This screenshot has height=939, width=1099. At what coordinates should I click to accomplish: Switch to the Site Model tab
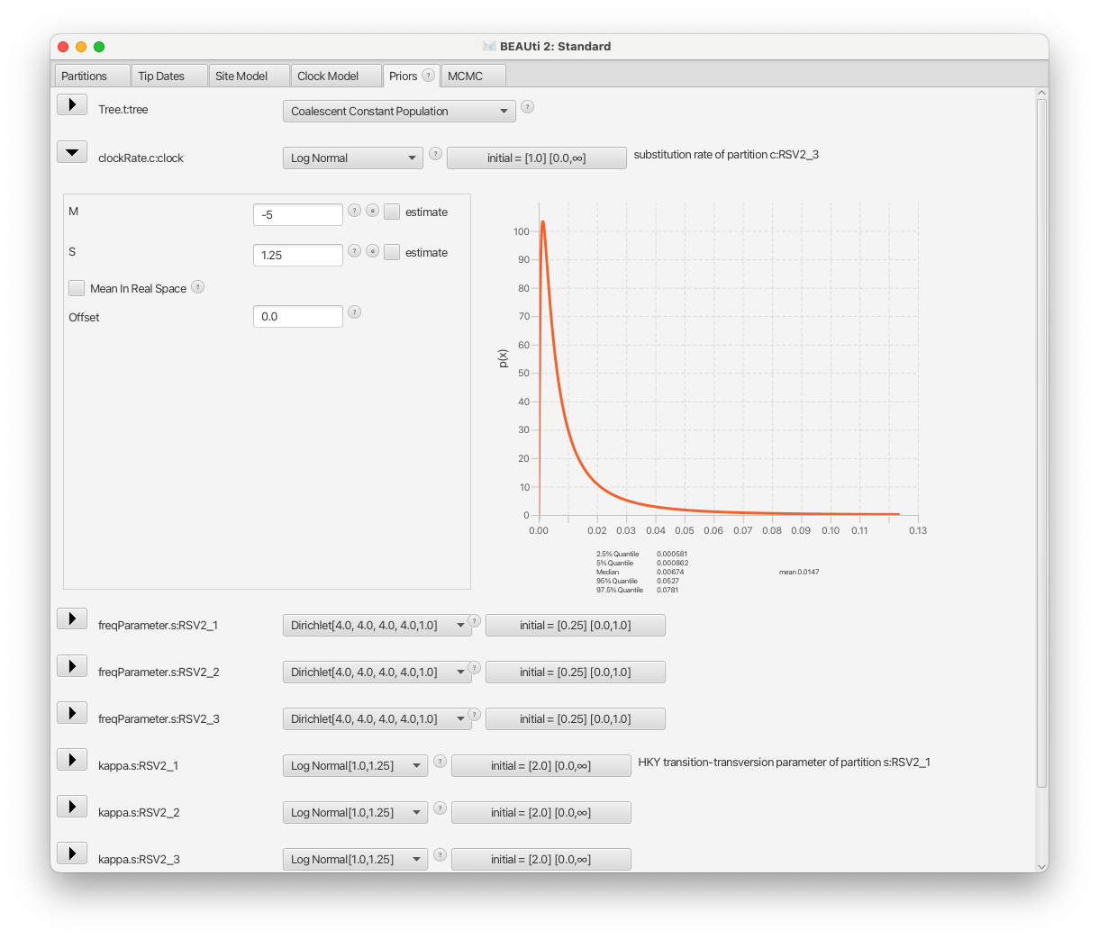250,76
